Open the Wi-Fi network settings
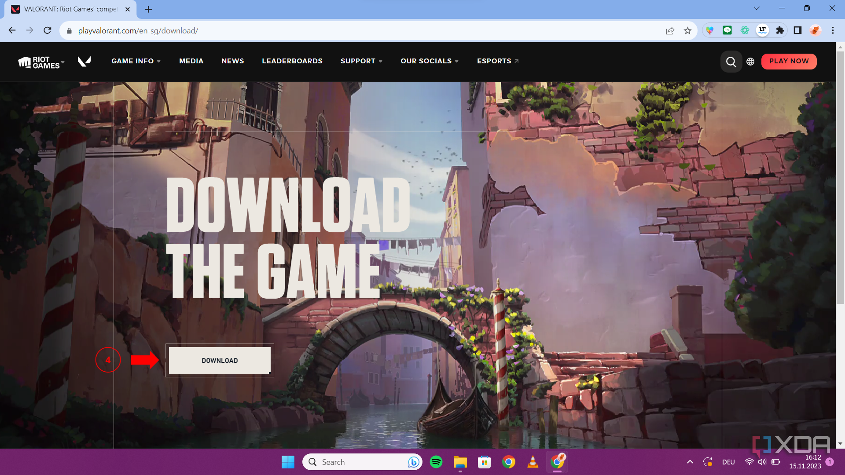Screen dimensions: 845x475 749,462
